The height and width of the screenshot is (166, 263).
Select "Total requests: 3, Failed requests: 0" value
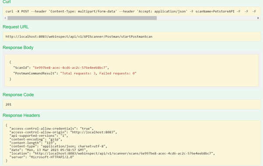coord(98,73)
